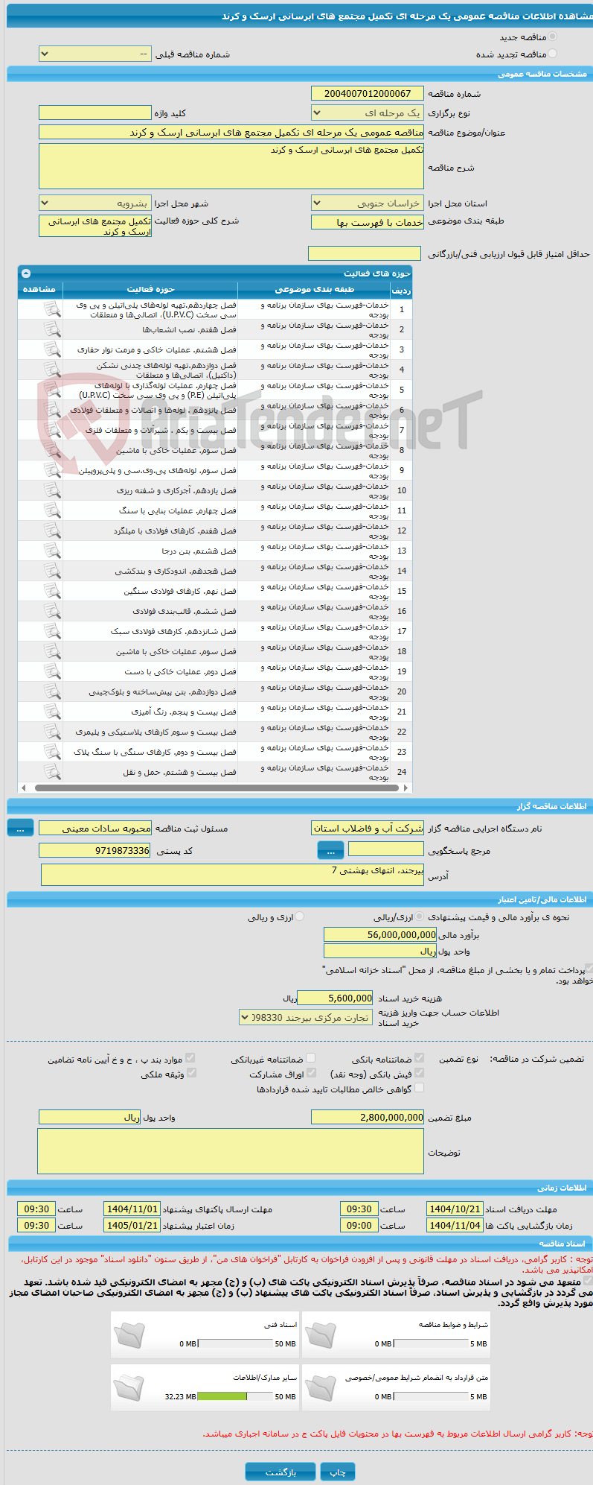The height and width of the screenshot is (1485, 593).
Task: Click the view magnifier icon in row 1
Action: pos(52,309)
